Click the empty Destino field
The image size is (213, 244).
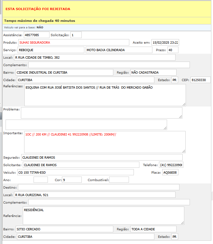tap(98, 187)
